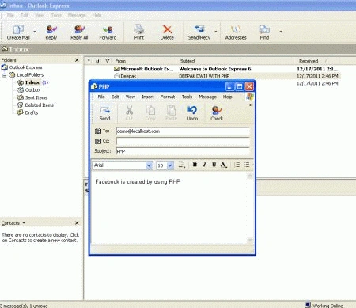
Task: Sort by the flag column header
Action: click(107, 61)
